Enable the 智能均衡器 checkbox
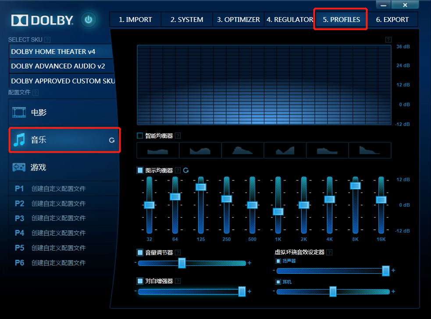This screenshot has height=319, width=431. [140, 136]
